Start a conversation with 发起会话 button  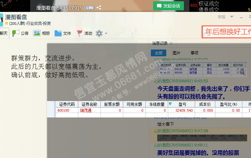point(169,6)
